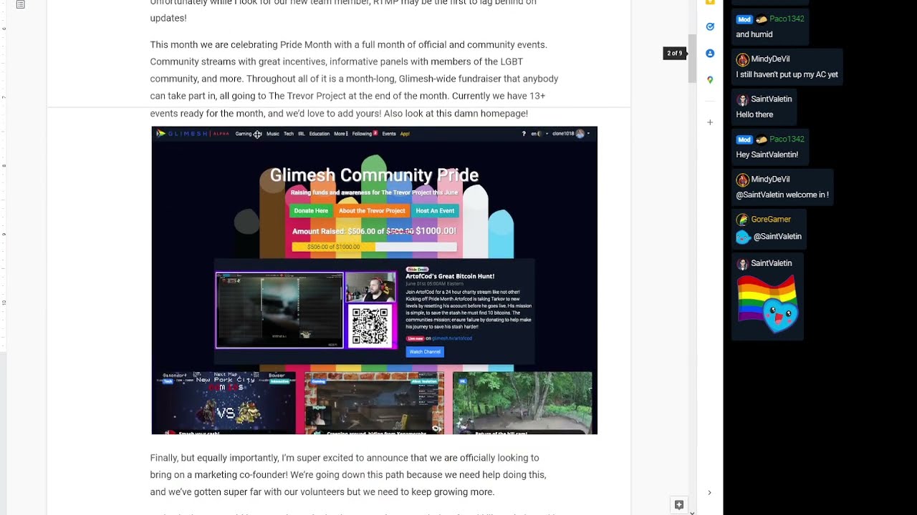This screenshot has height=515, width=917.
Task: Click the '@SaintValetin welcome in !' message text
Action: click(x=782, y=195)
